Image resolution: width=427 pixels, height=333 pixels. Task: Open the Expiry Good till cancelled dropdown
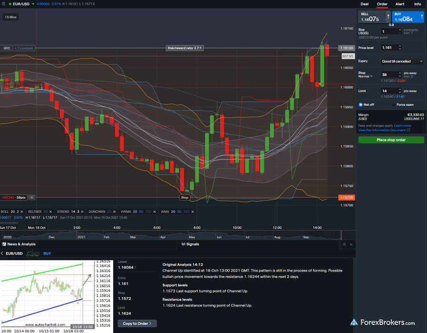[402, 61]
